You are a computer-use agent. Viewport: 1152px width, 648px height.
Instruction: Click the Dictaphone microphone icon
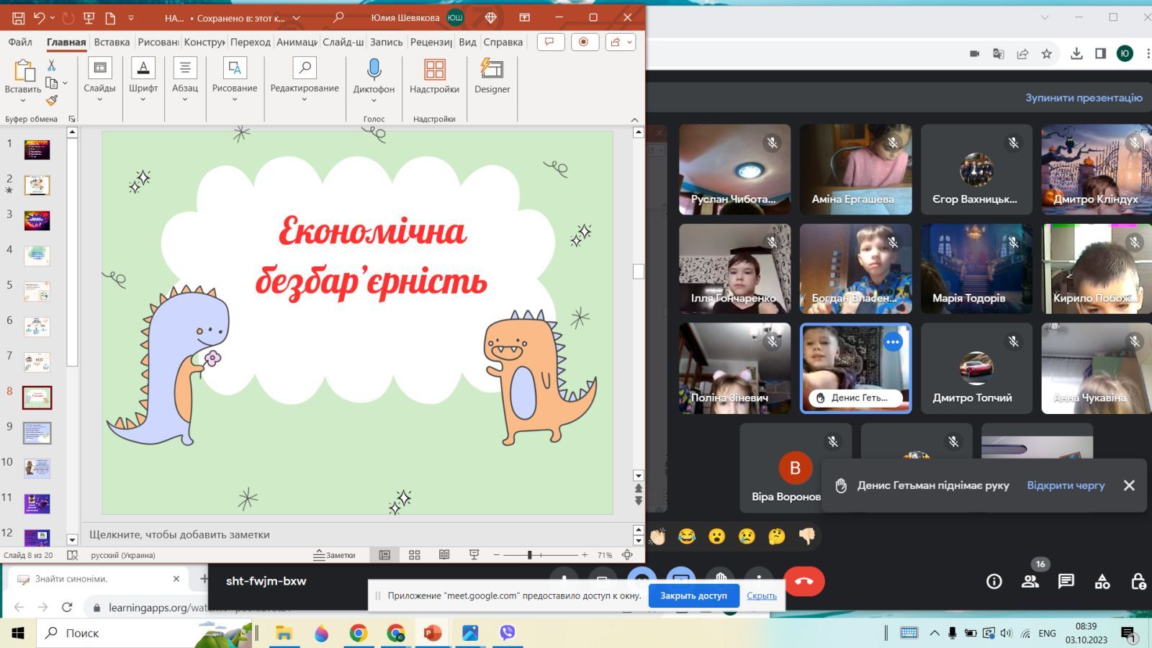click(x=374, y=69)
